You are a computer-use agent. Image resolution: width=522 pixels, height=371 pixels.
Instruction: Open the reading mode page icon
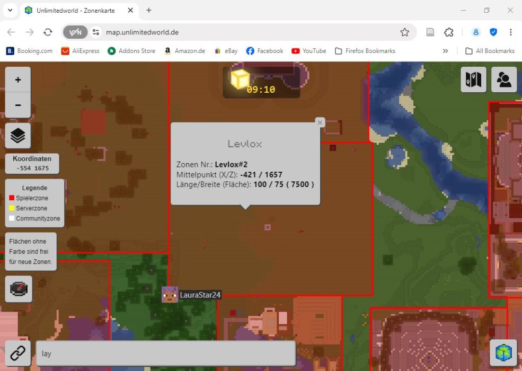pyautogui.click(x=430, y=32)
